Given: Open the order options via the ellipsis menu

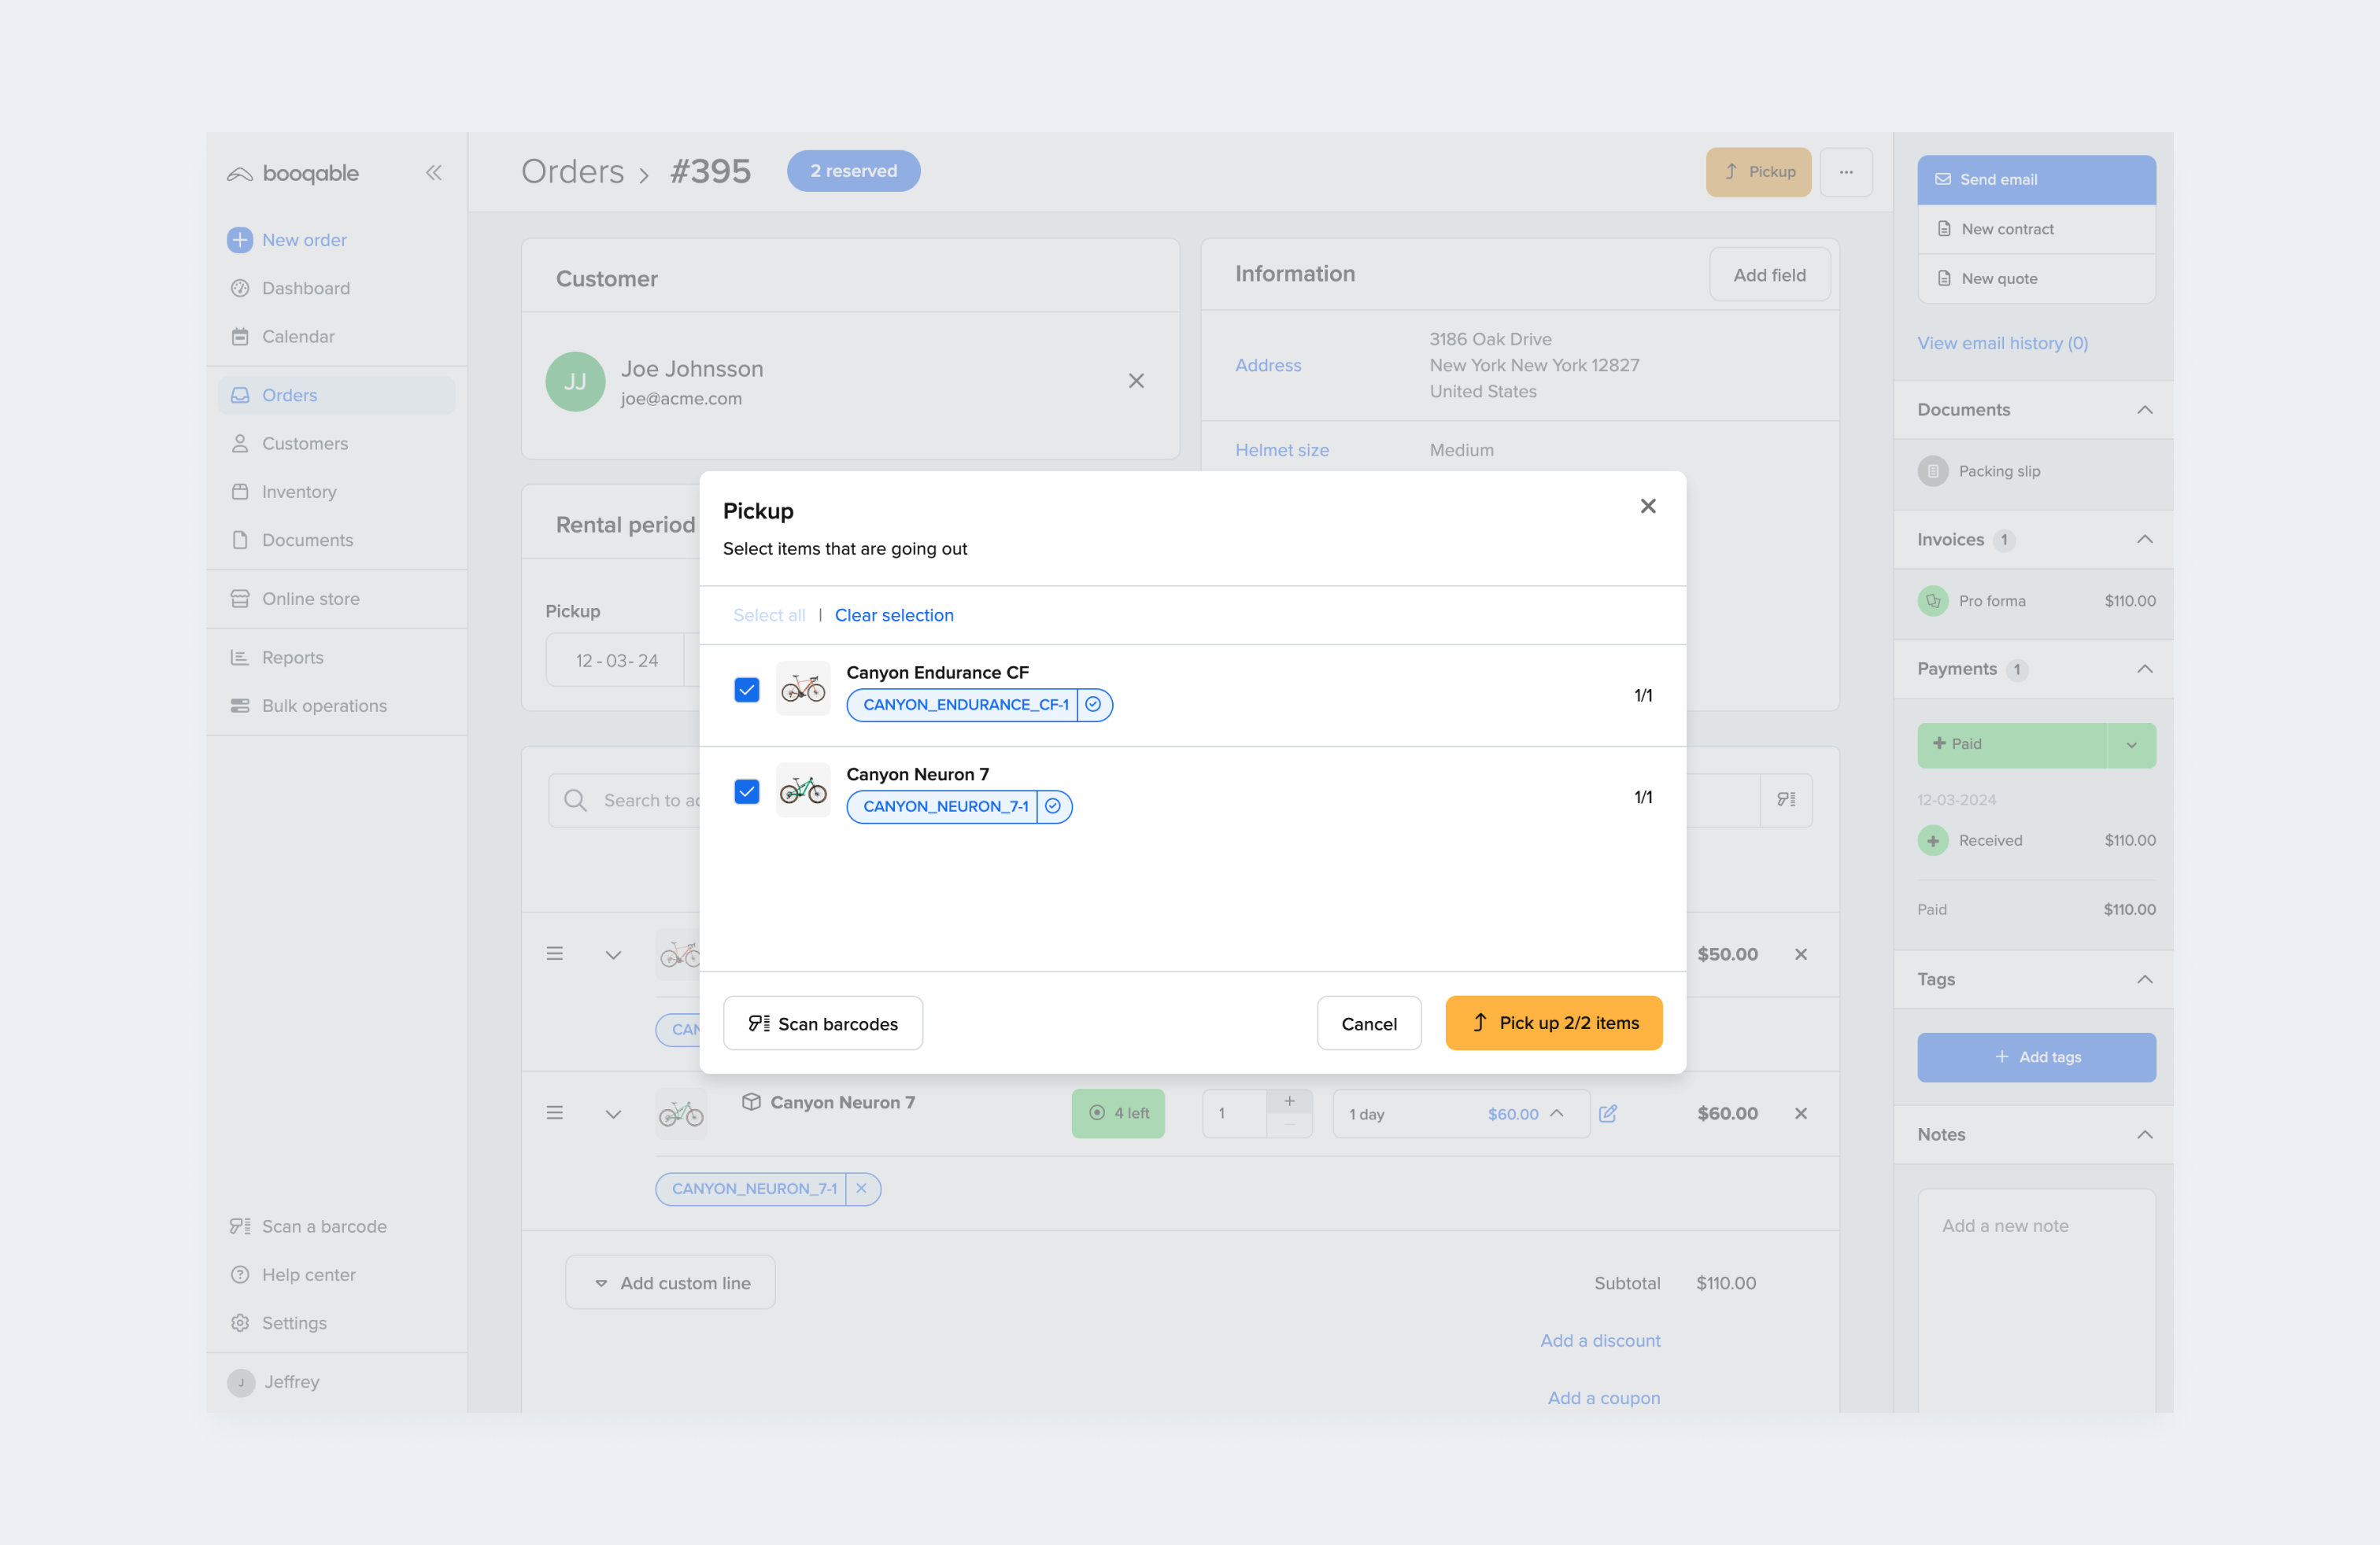Looking at the screenshot, I should click(1846, 171).
